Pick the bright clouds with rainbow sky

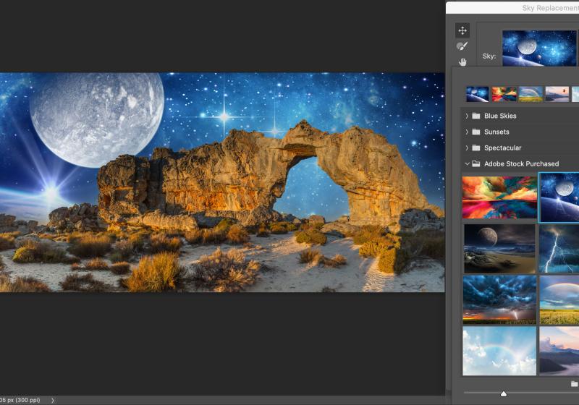click(499, 351)
